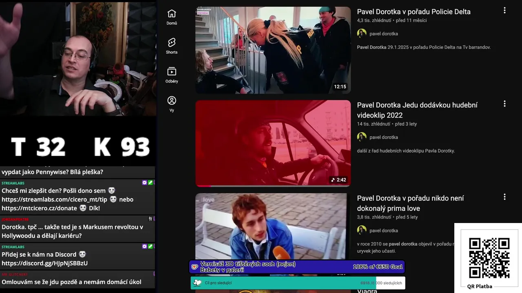Image resolution: width=522 pixels, height=293 pixels.
Task: Open pavel dorotka channel under Jedu dodávkou video
Action: (383, 137)
